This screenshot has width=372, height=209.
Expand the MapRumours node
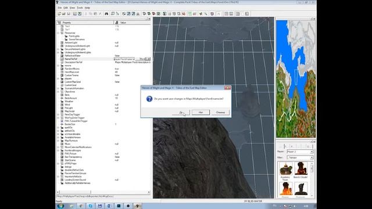tap(58, 140)
